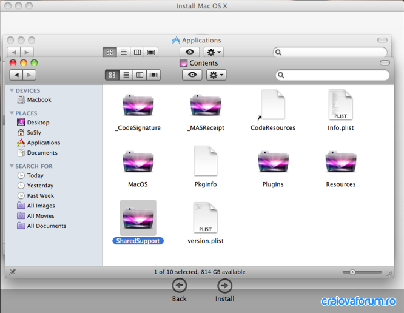Switch Contents window to column view
This screenshot has width=404, height=313.
(x=140, y=75)
